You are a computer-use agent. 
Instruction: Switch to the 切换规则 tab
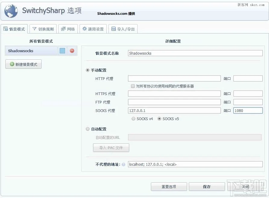click(43, 29)
